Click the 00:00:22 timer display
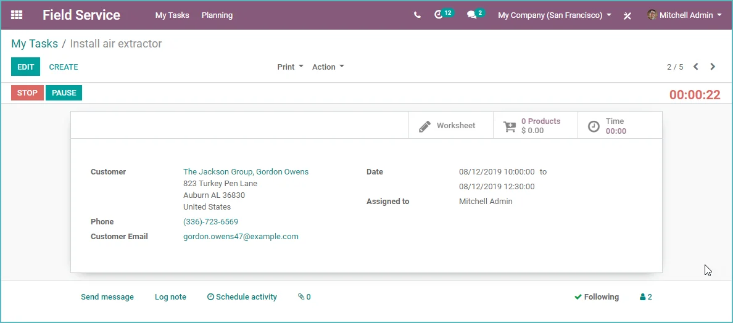 695,95
